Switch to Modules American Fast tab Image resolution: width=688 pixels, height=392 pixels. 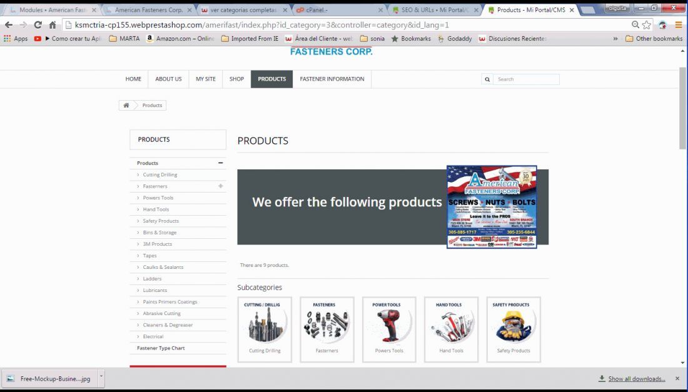pos(53,9)
